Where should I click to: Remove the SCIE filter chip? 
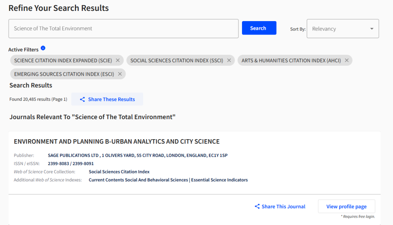pos(118,60)
